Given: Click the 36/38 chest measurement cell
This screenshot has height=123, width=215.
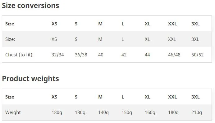Looking at the screenshot, I should click(81, 55).
